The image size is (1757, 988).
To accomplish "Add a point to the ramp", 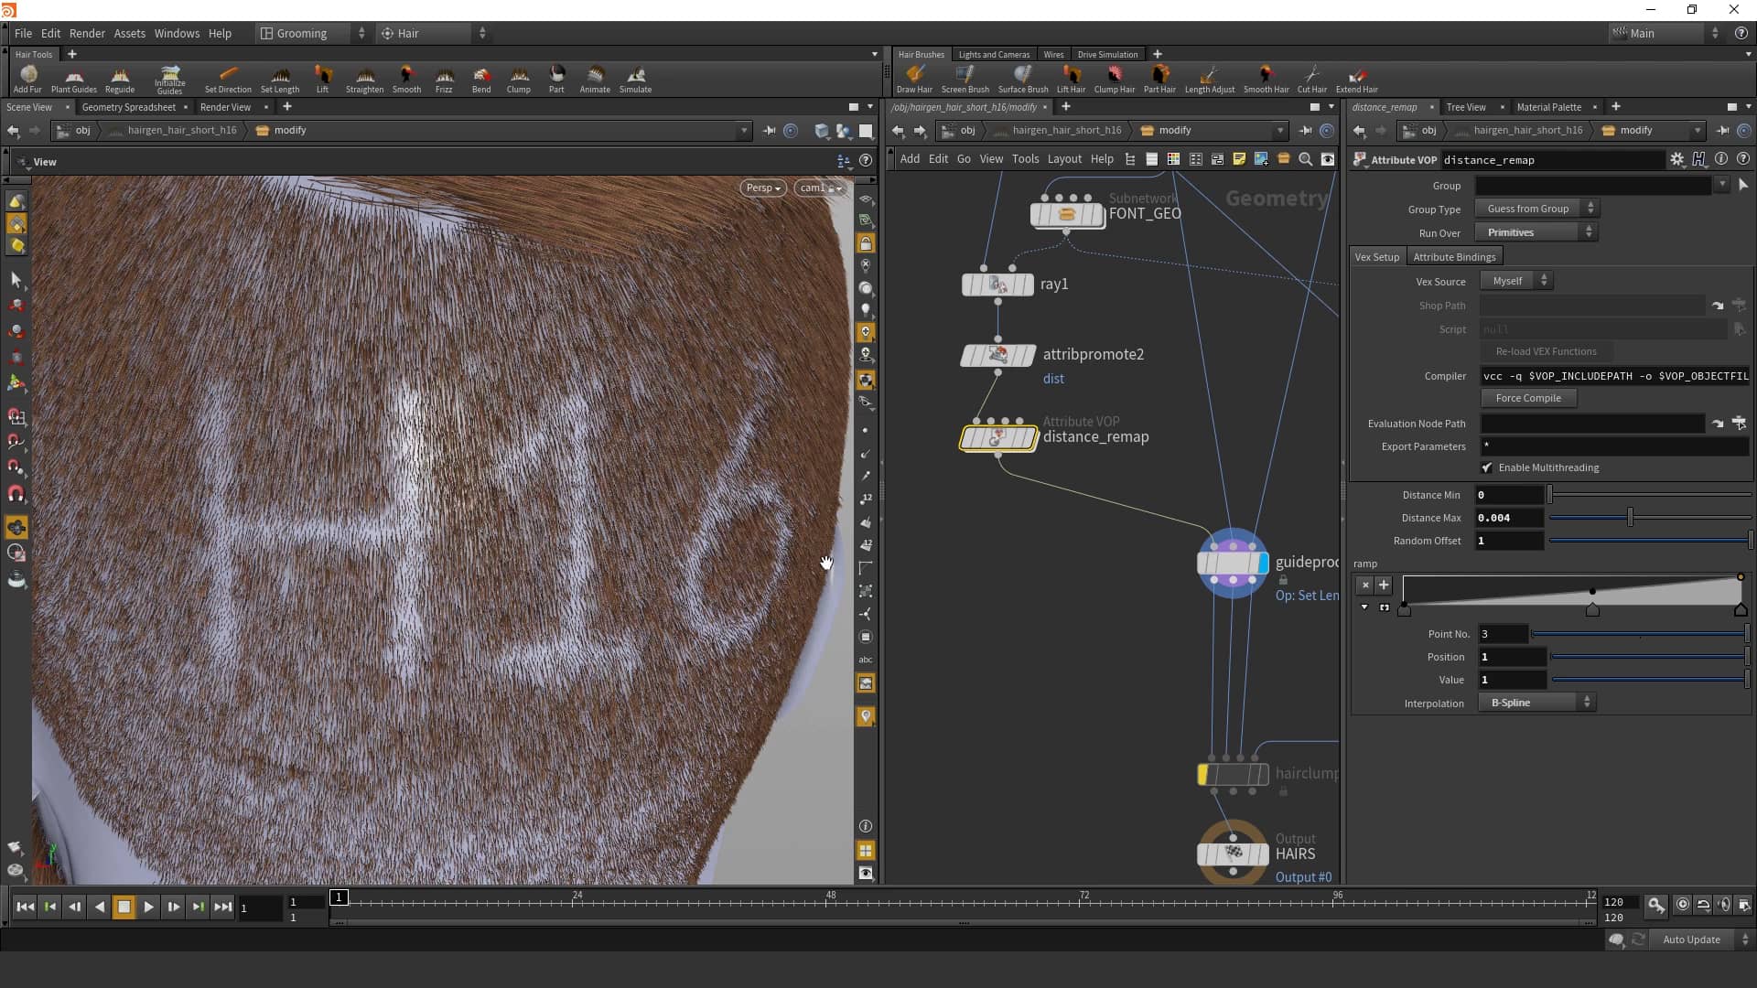I will click(1384, 585).
